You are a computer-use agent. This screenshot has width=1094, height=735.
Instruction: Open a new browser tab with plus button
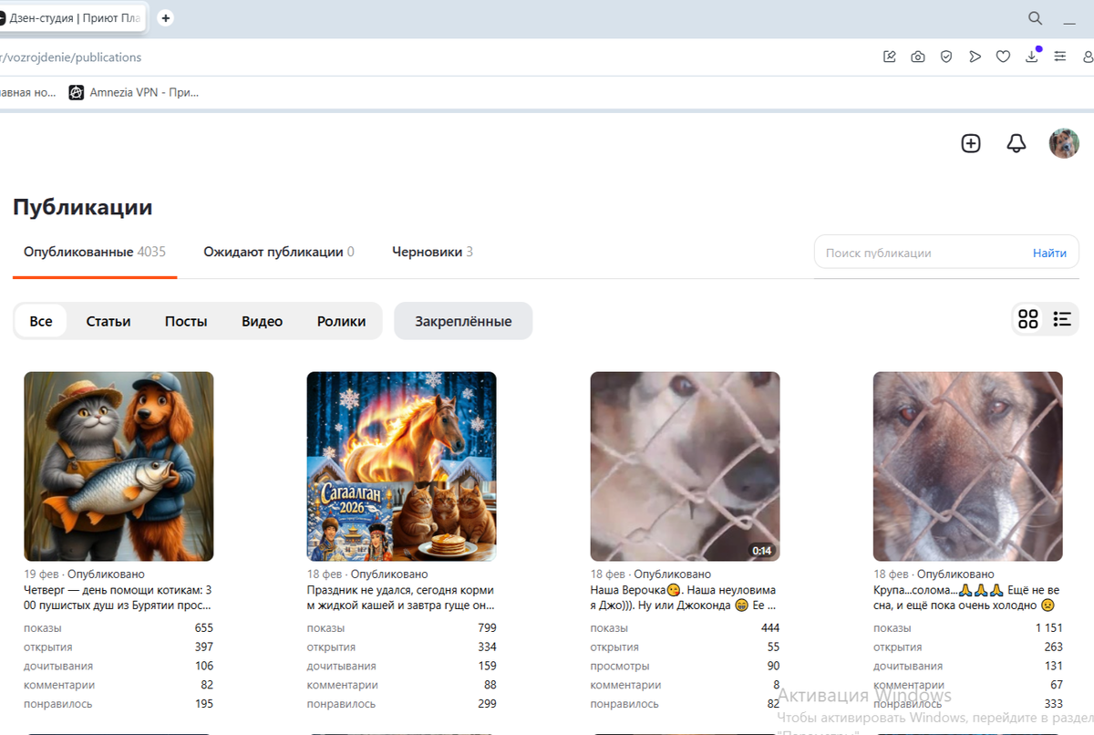[x=165, y=18]
